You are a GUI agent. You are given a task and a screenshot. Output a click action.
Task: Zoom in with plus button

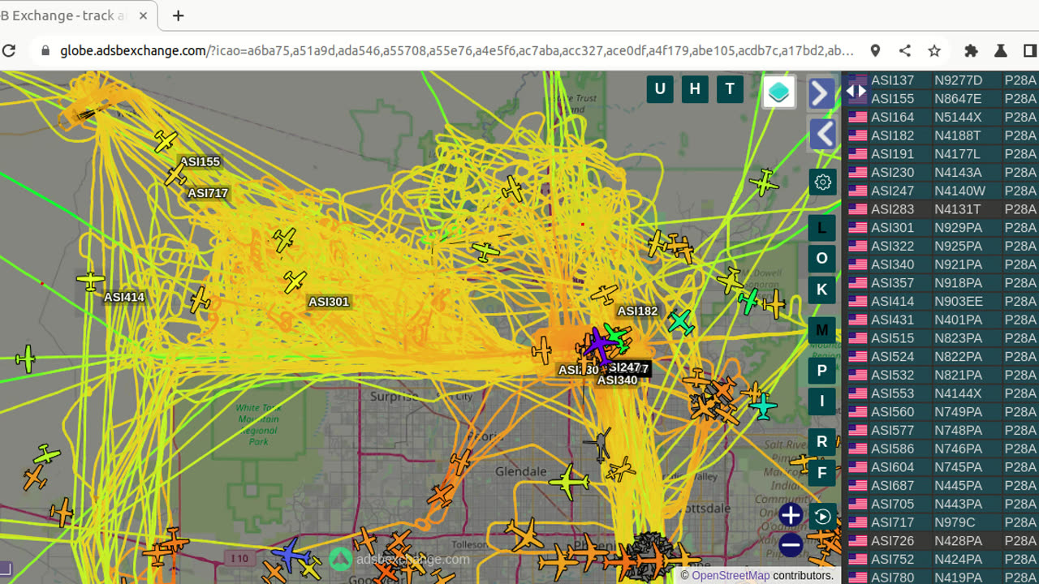pos(791,515)
